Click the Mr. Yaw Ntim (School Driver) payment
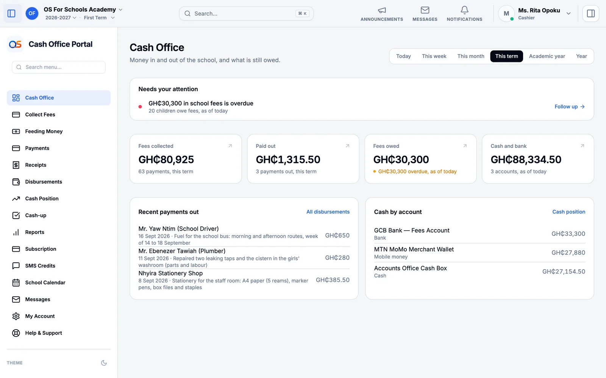 point(244,235)
